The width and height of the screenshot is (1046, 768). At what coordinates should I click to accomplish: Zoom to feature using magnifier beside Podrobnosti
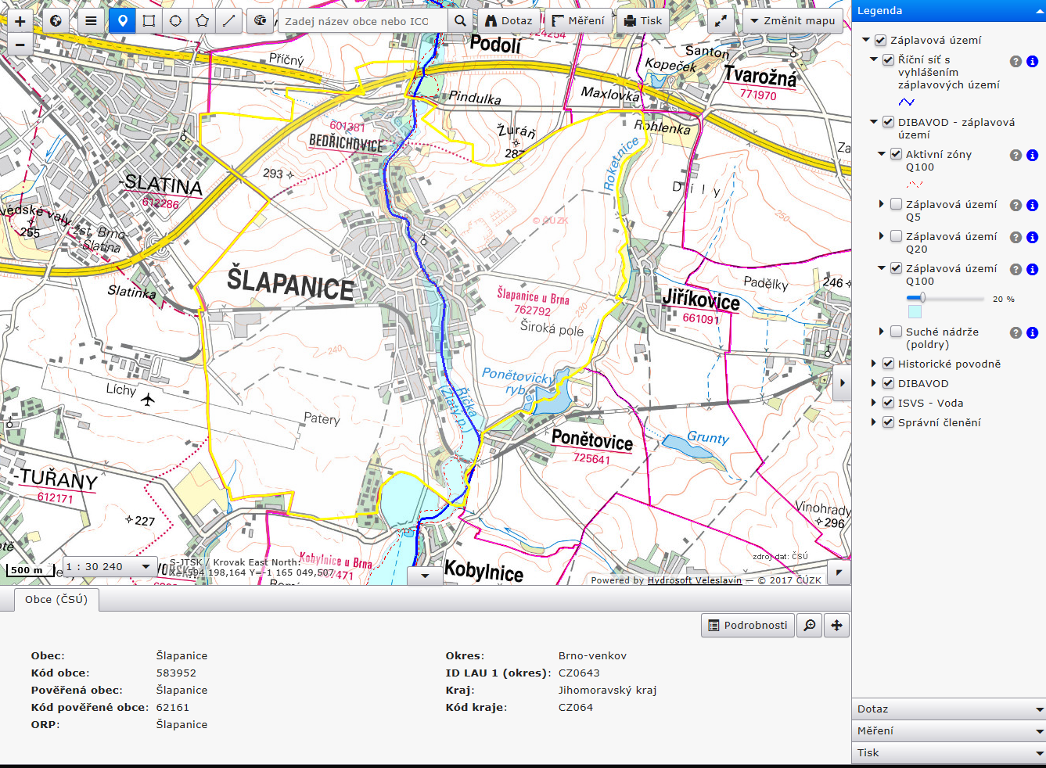click(x=810, y=626)
